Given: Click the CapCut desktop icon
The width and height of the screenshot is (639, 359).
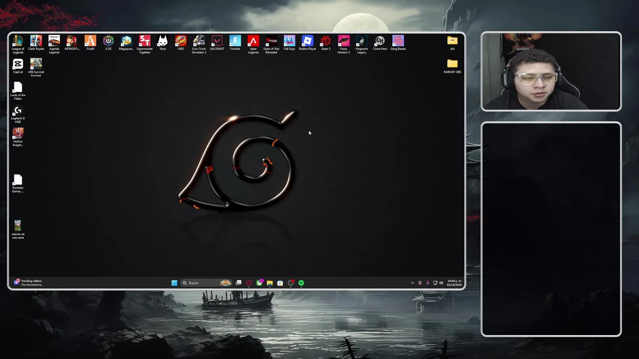Looking at the screenshot, I should coord(18,66).
